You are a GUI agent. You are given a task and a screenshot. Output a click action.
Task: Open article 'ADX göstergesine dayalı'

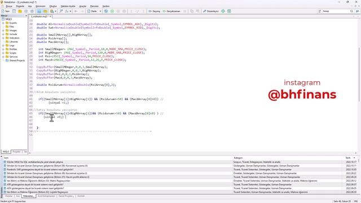[x=35, y=188]
